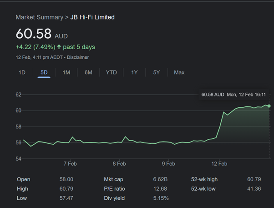
Task: Switch chart to 1Y range
Action: click(134, 72)
